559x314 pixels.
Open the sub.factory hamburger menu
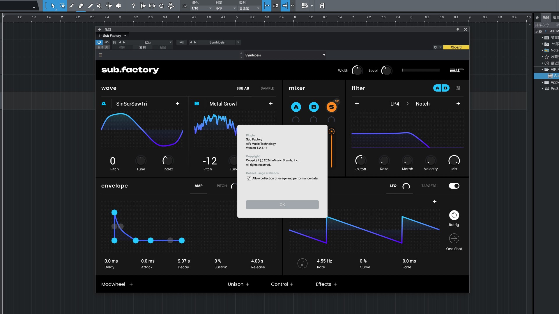[100, 55]
